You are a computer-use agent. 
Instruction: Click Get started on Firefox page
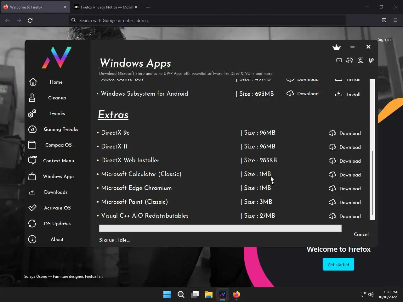pos(338,264)
